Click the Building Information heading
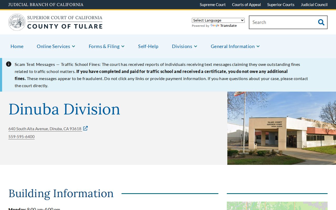Image resolution: width=336 pixels, height=210 pixels. 61,193
